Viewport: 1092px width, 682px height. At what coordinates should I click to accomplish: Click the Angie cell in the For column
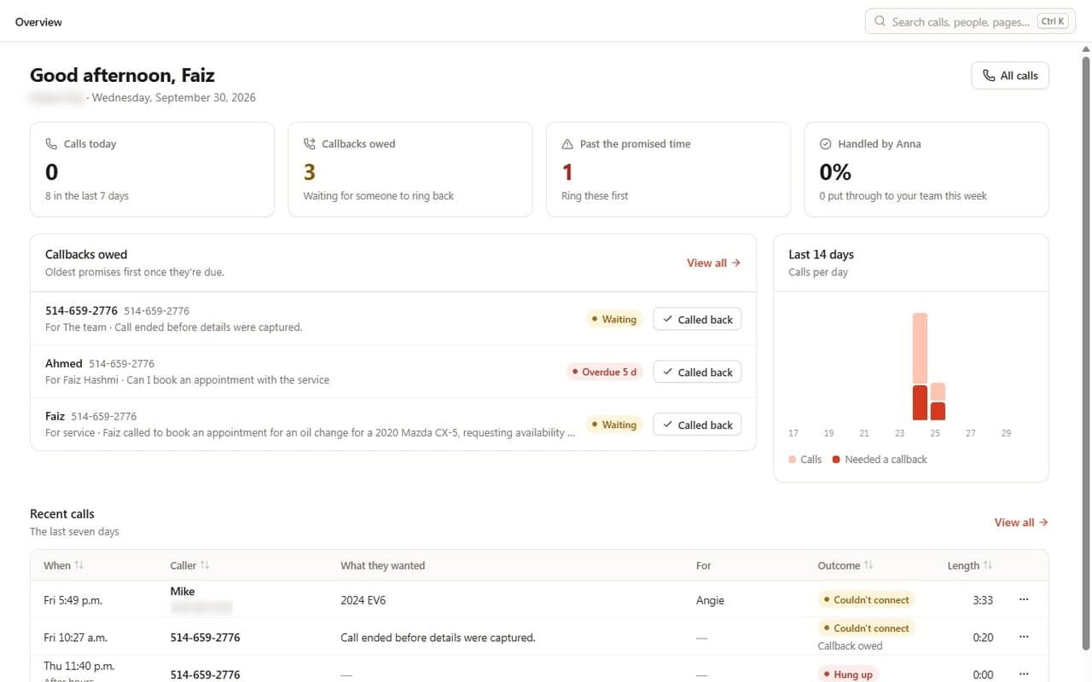(710, 600)
